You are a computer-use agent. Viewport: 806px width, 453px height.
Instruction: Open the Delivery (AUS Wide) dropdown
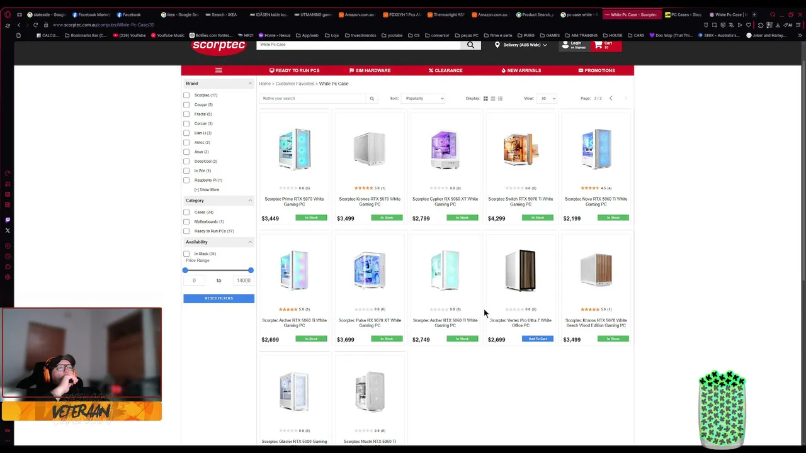pos(521,45)
